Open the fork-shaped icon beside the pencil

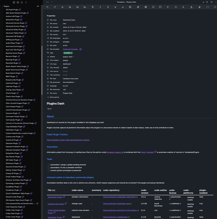207,2
